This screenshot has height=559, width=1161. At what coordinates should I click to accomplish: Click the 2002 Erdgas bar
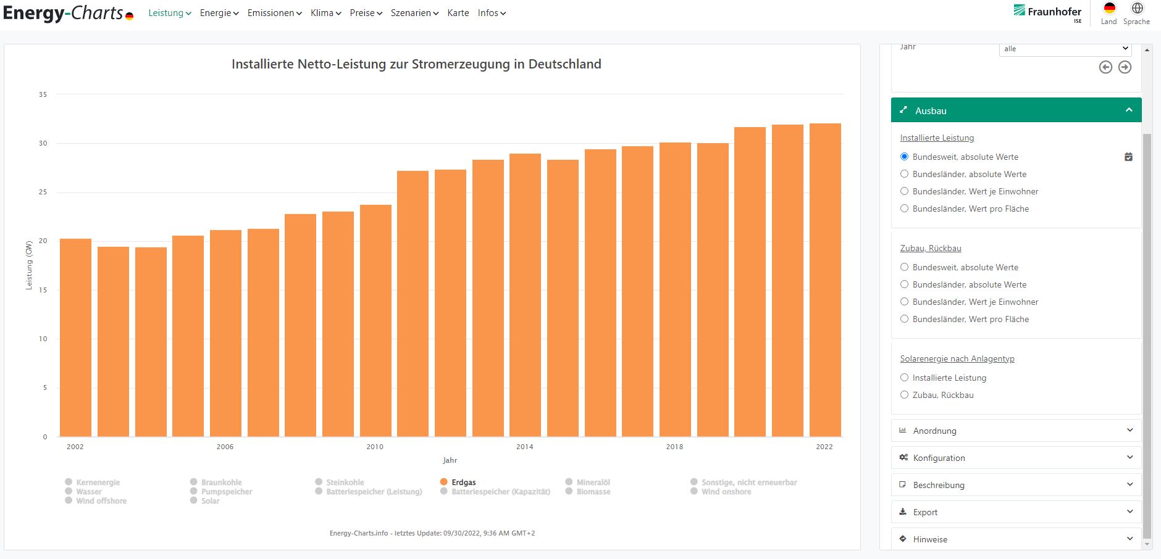point(75,337)
